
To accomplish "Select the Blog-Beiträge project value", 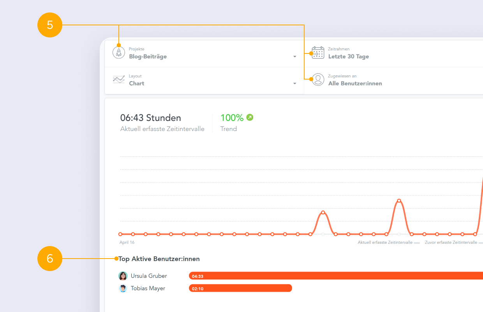I will [148, 57].
